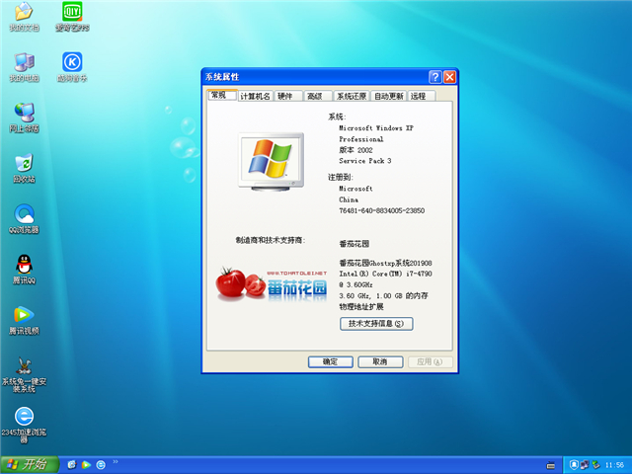Image resolution: width=632 pixels, height=474 pixels.
Task: Open the Kugou Music desktop icon
Action: [x=72, y=67]
